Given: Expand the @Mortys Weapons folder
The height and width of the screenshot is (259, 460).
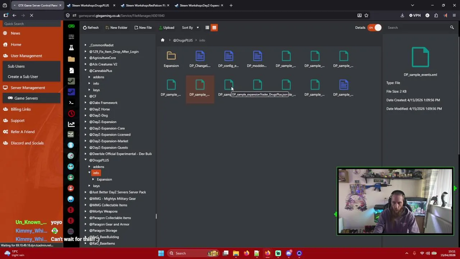Looking at the screenshot, I should coord(86,212).
